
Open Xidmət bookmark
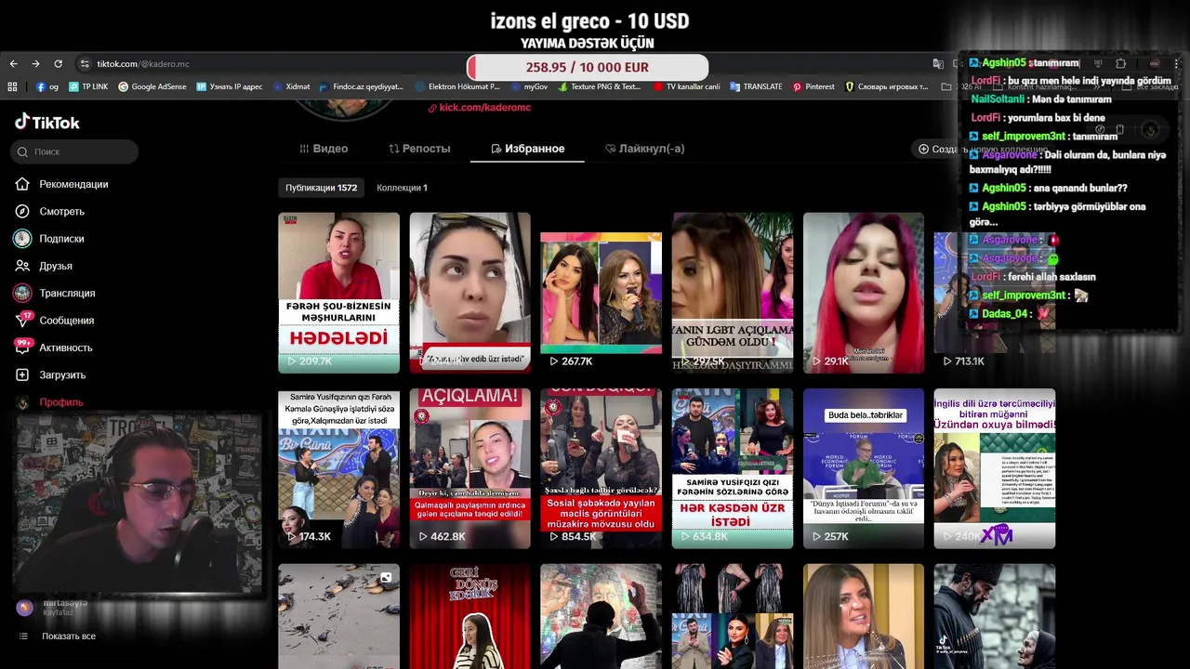(x=292, y=86)
